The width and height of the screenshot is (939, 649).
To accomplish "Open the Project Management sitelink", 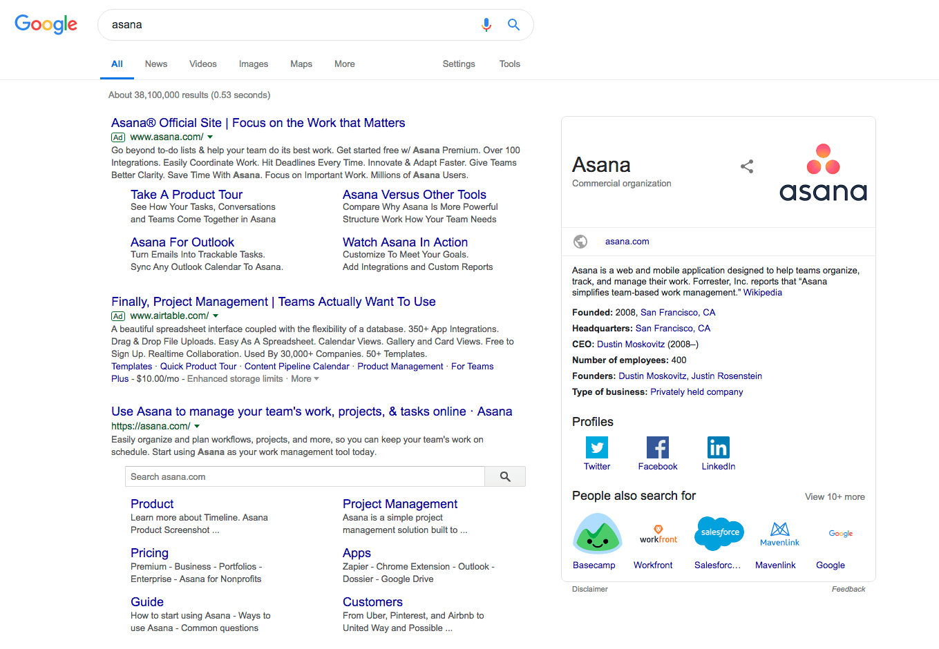I will [400, 504].
